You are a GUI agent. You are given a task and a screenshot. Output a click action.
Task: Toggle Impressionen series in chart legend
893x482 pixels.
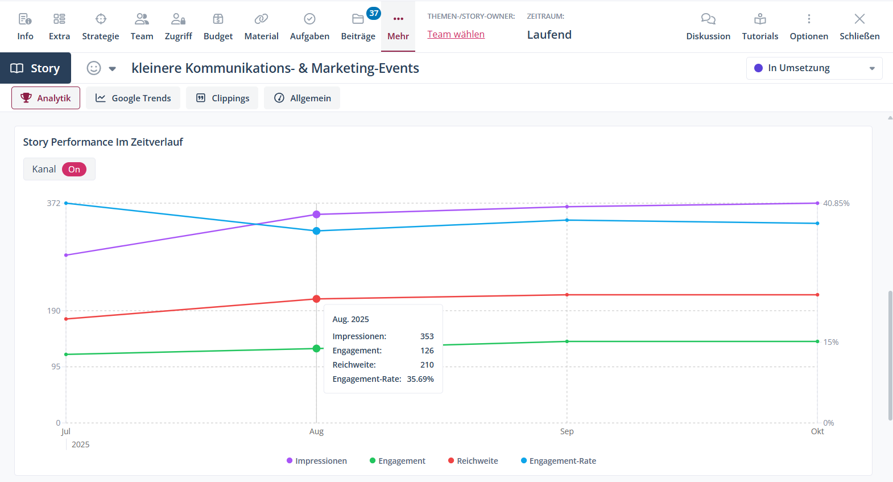(x=317, y=461)
